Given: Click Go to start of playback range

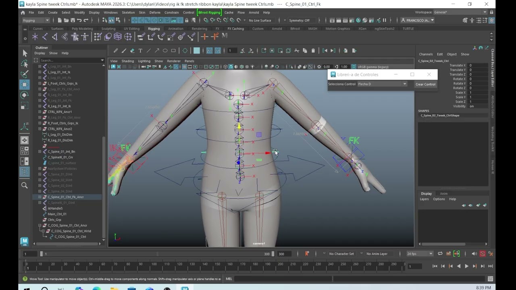Looking at the screenshot, I should pyautogui.click(x=435, y=266).
